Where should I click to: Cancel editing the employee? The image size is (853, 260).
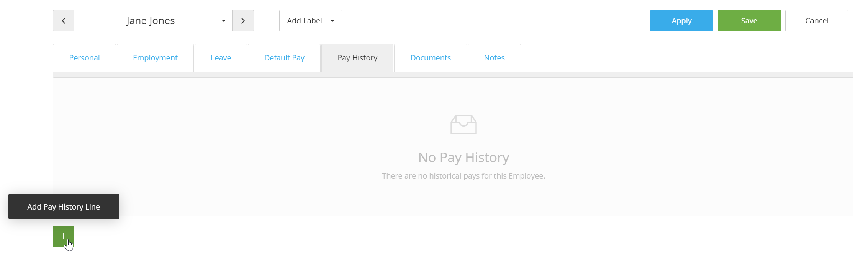817,21
